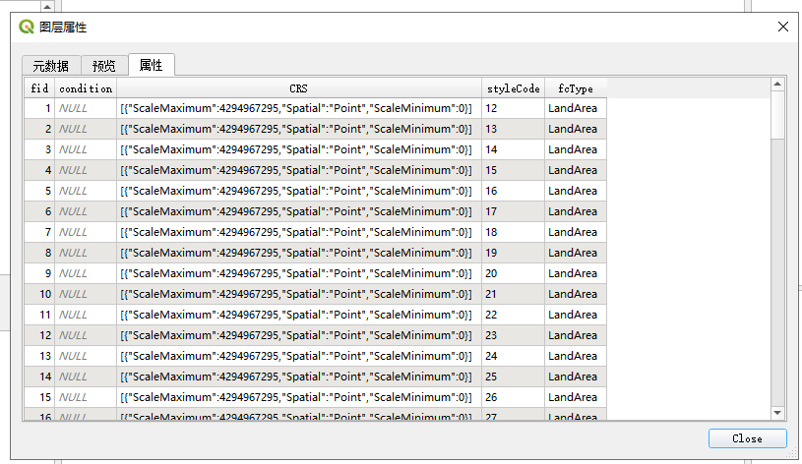The height and width of the screenshot is (464, 802).
Task: Click the LandArea cell in row 14
Action: pos(576,377)
